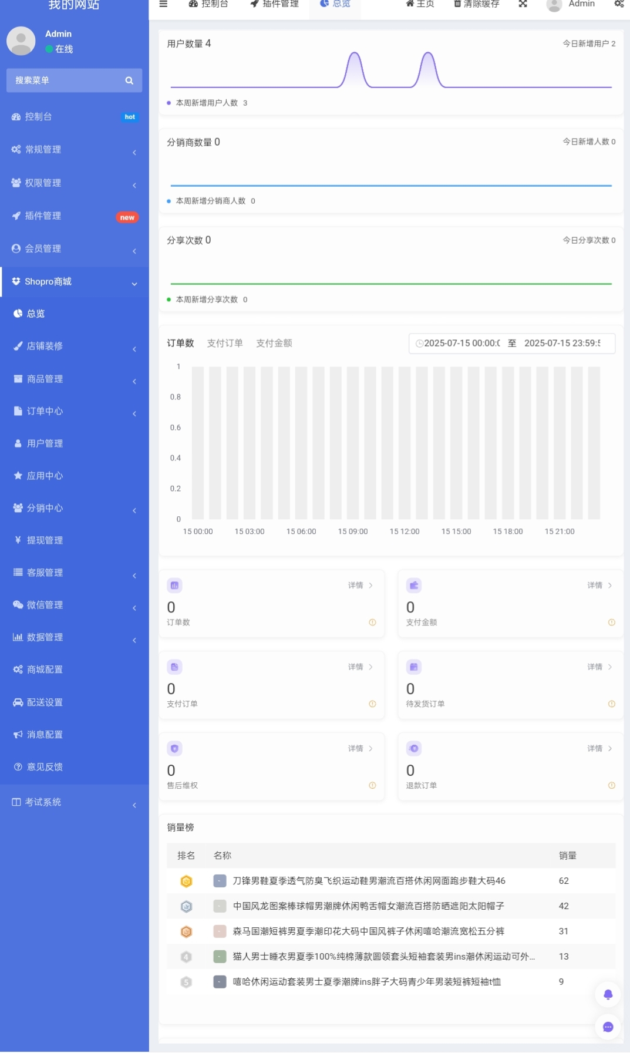Expand the 会员管理 sidebar menu

(x=74, y=249)
